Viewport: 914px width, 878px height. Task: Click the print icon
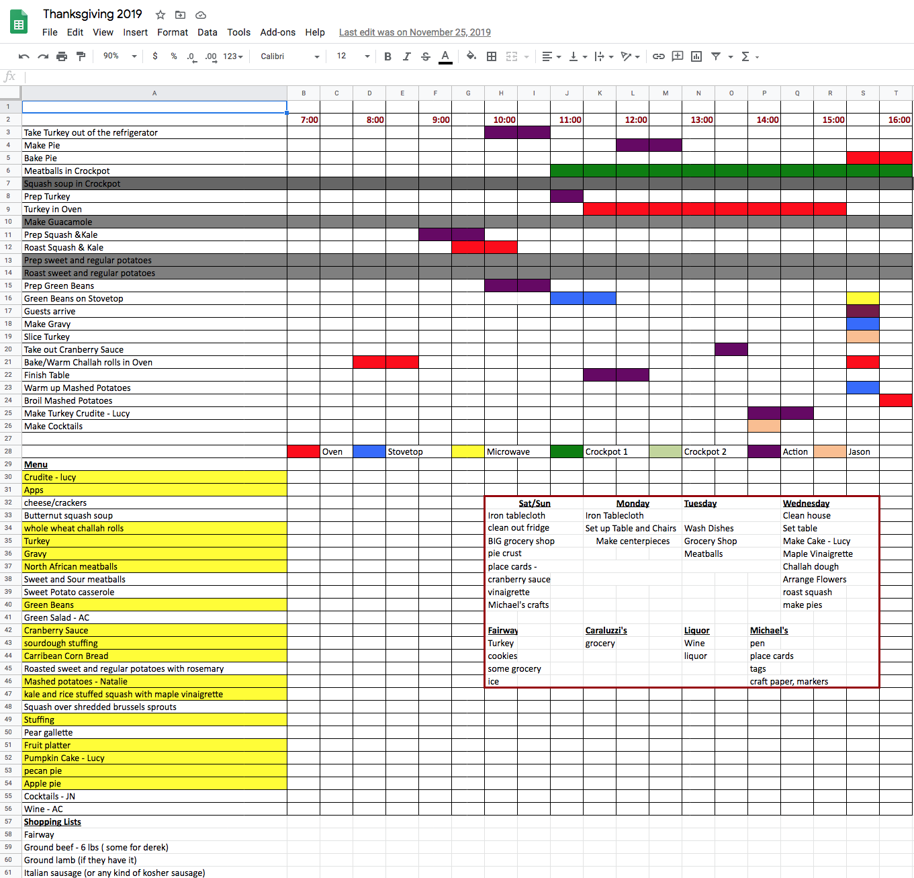click(62, 56)
